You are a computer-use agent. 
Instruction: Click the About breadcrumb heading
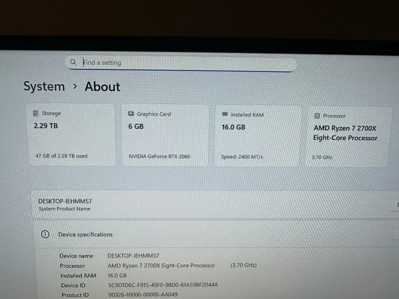[102, 86]
